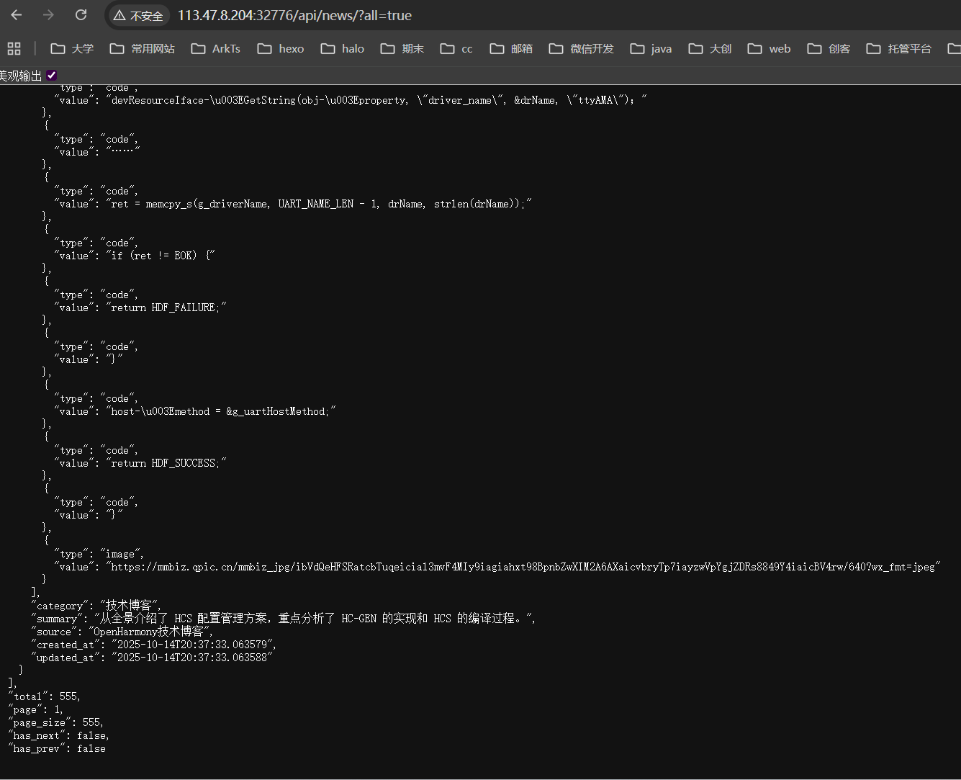Toggle the 美观输出 pretty-print checkbox
The image size is (961, 780).
point(51,76)
